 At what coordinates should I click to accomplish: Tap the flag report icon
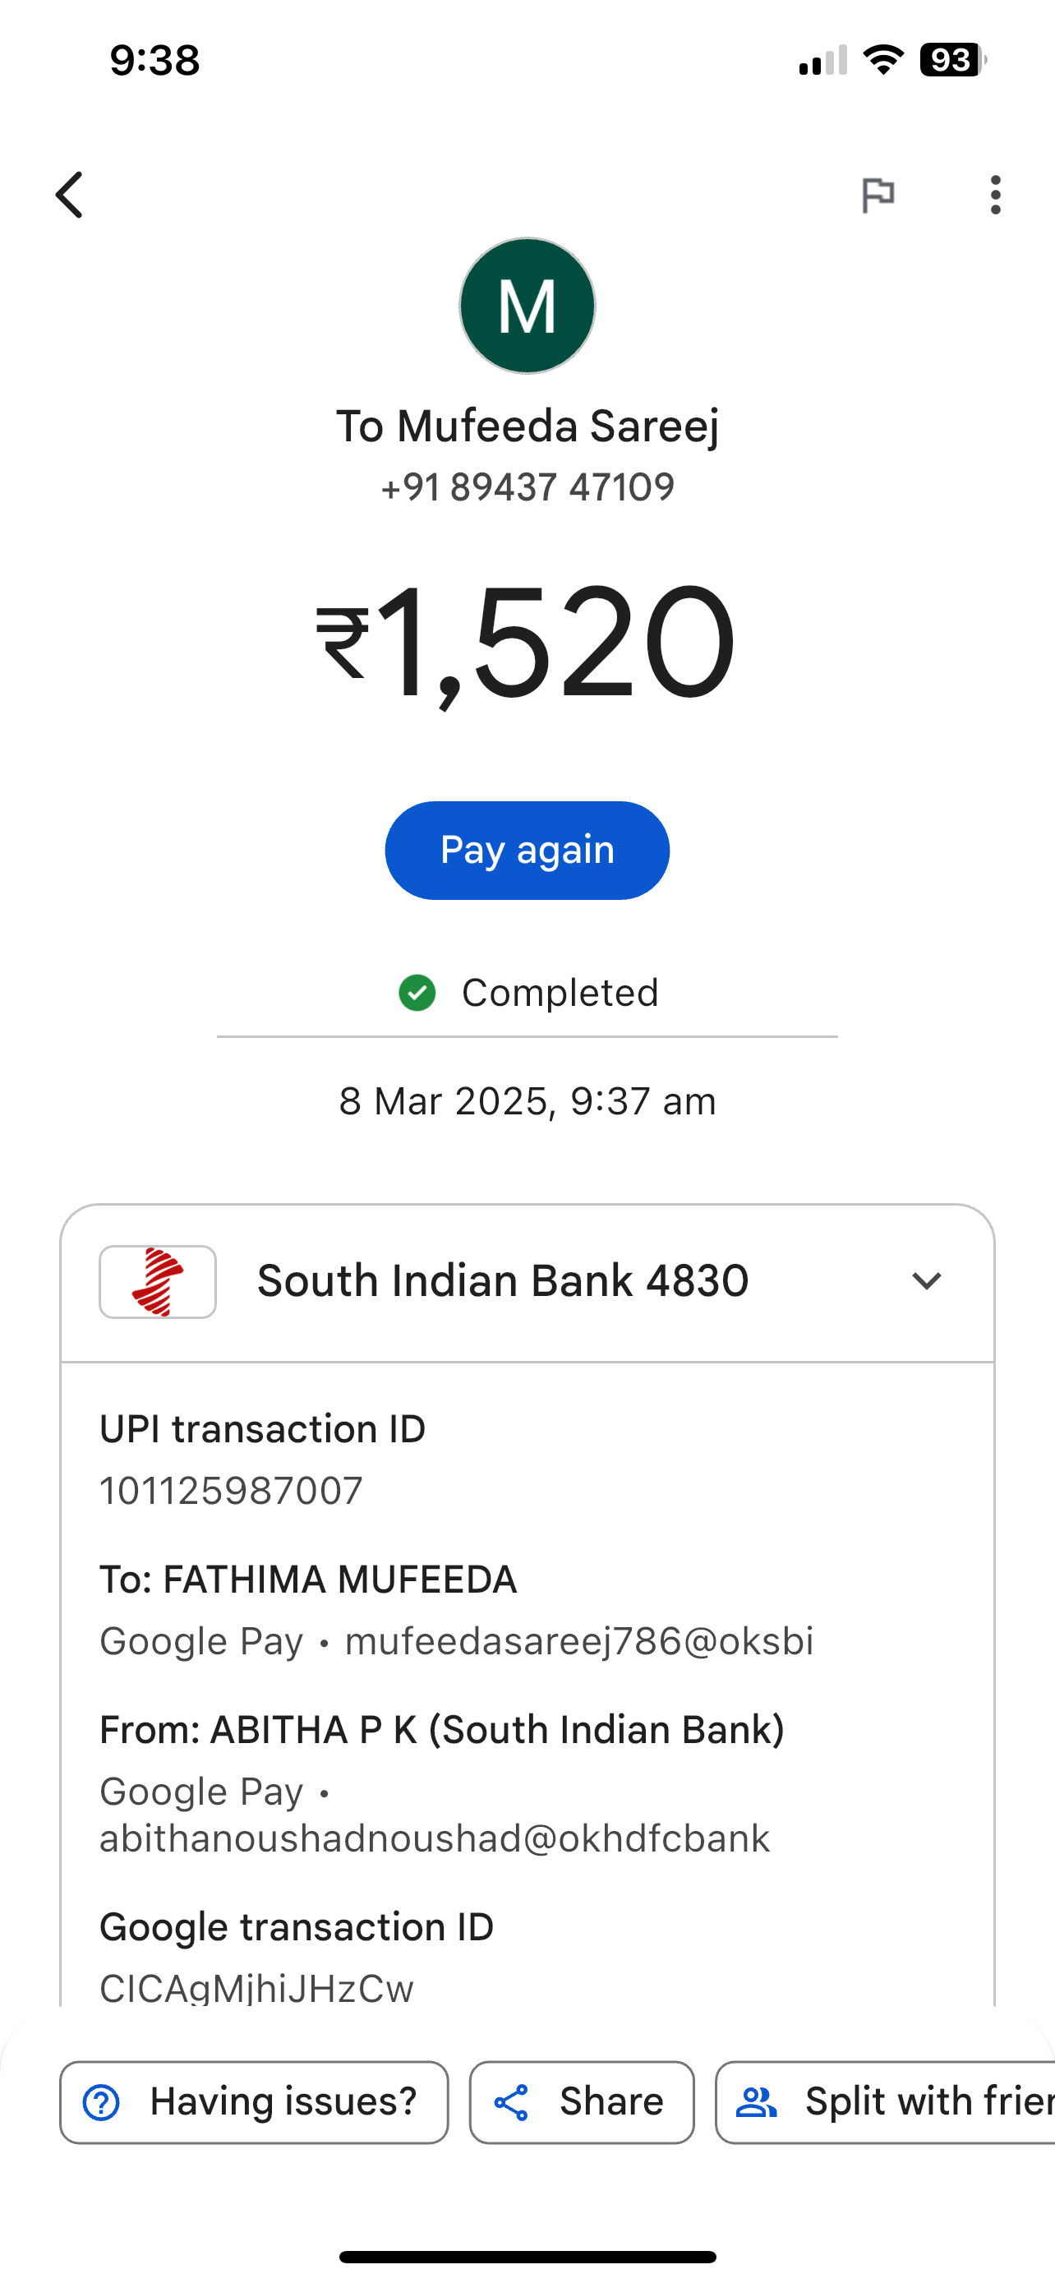click(x=877, y=195)
